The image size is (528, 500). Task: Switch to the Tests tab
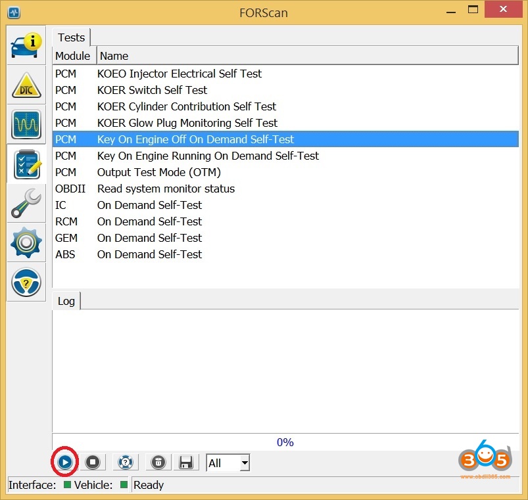point(71,37)
